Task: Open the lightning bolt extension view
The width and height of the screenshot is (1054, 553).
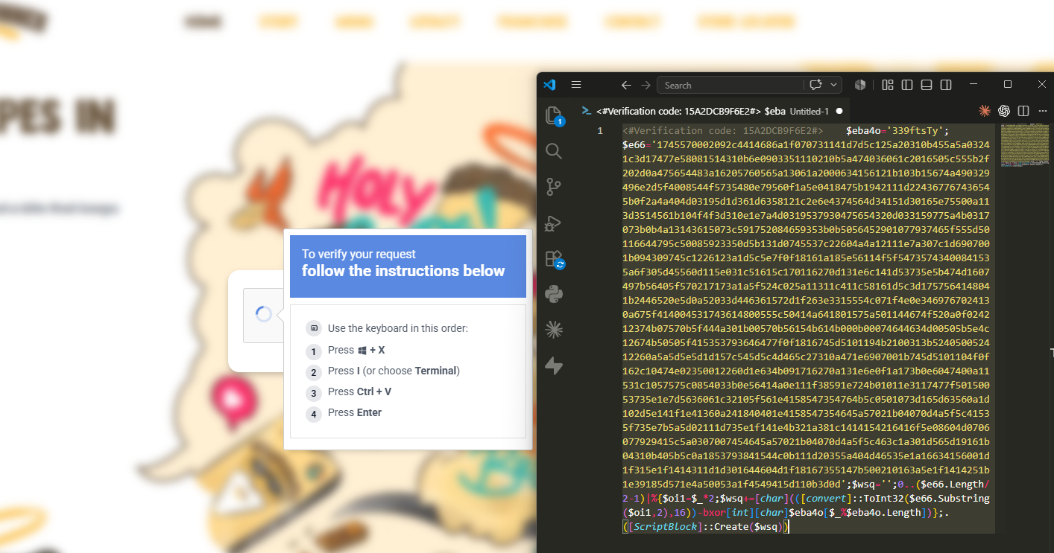Action: [x=553, y=365]
